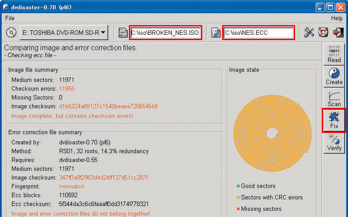Click the '- Checking ecc file -' status text

click(30, 55)
